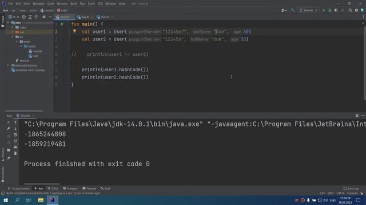Open the Build tool window

(x=105, y=188)
